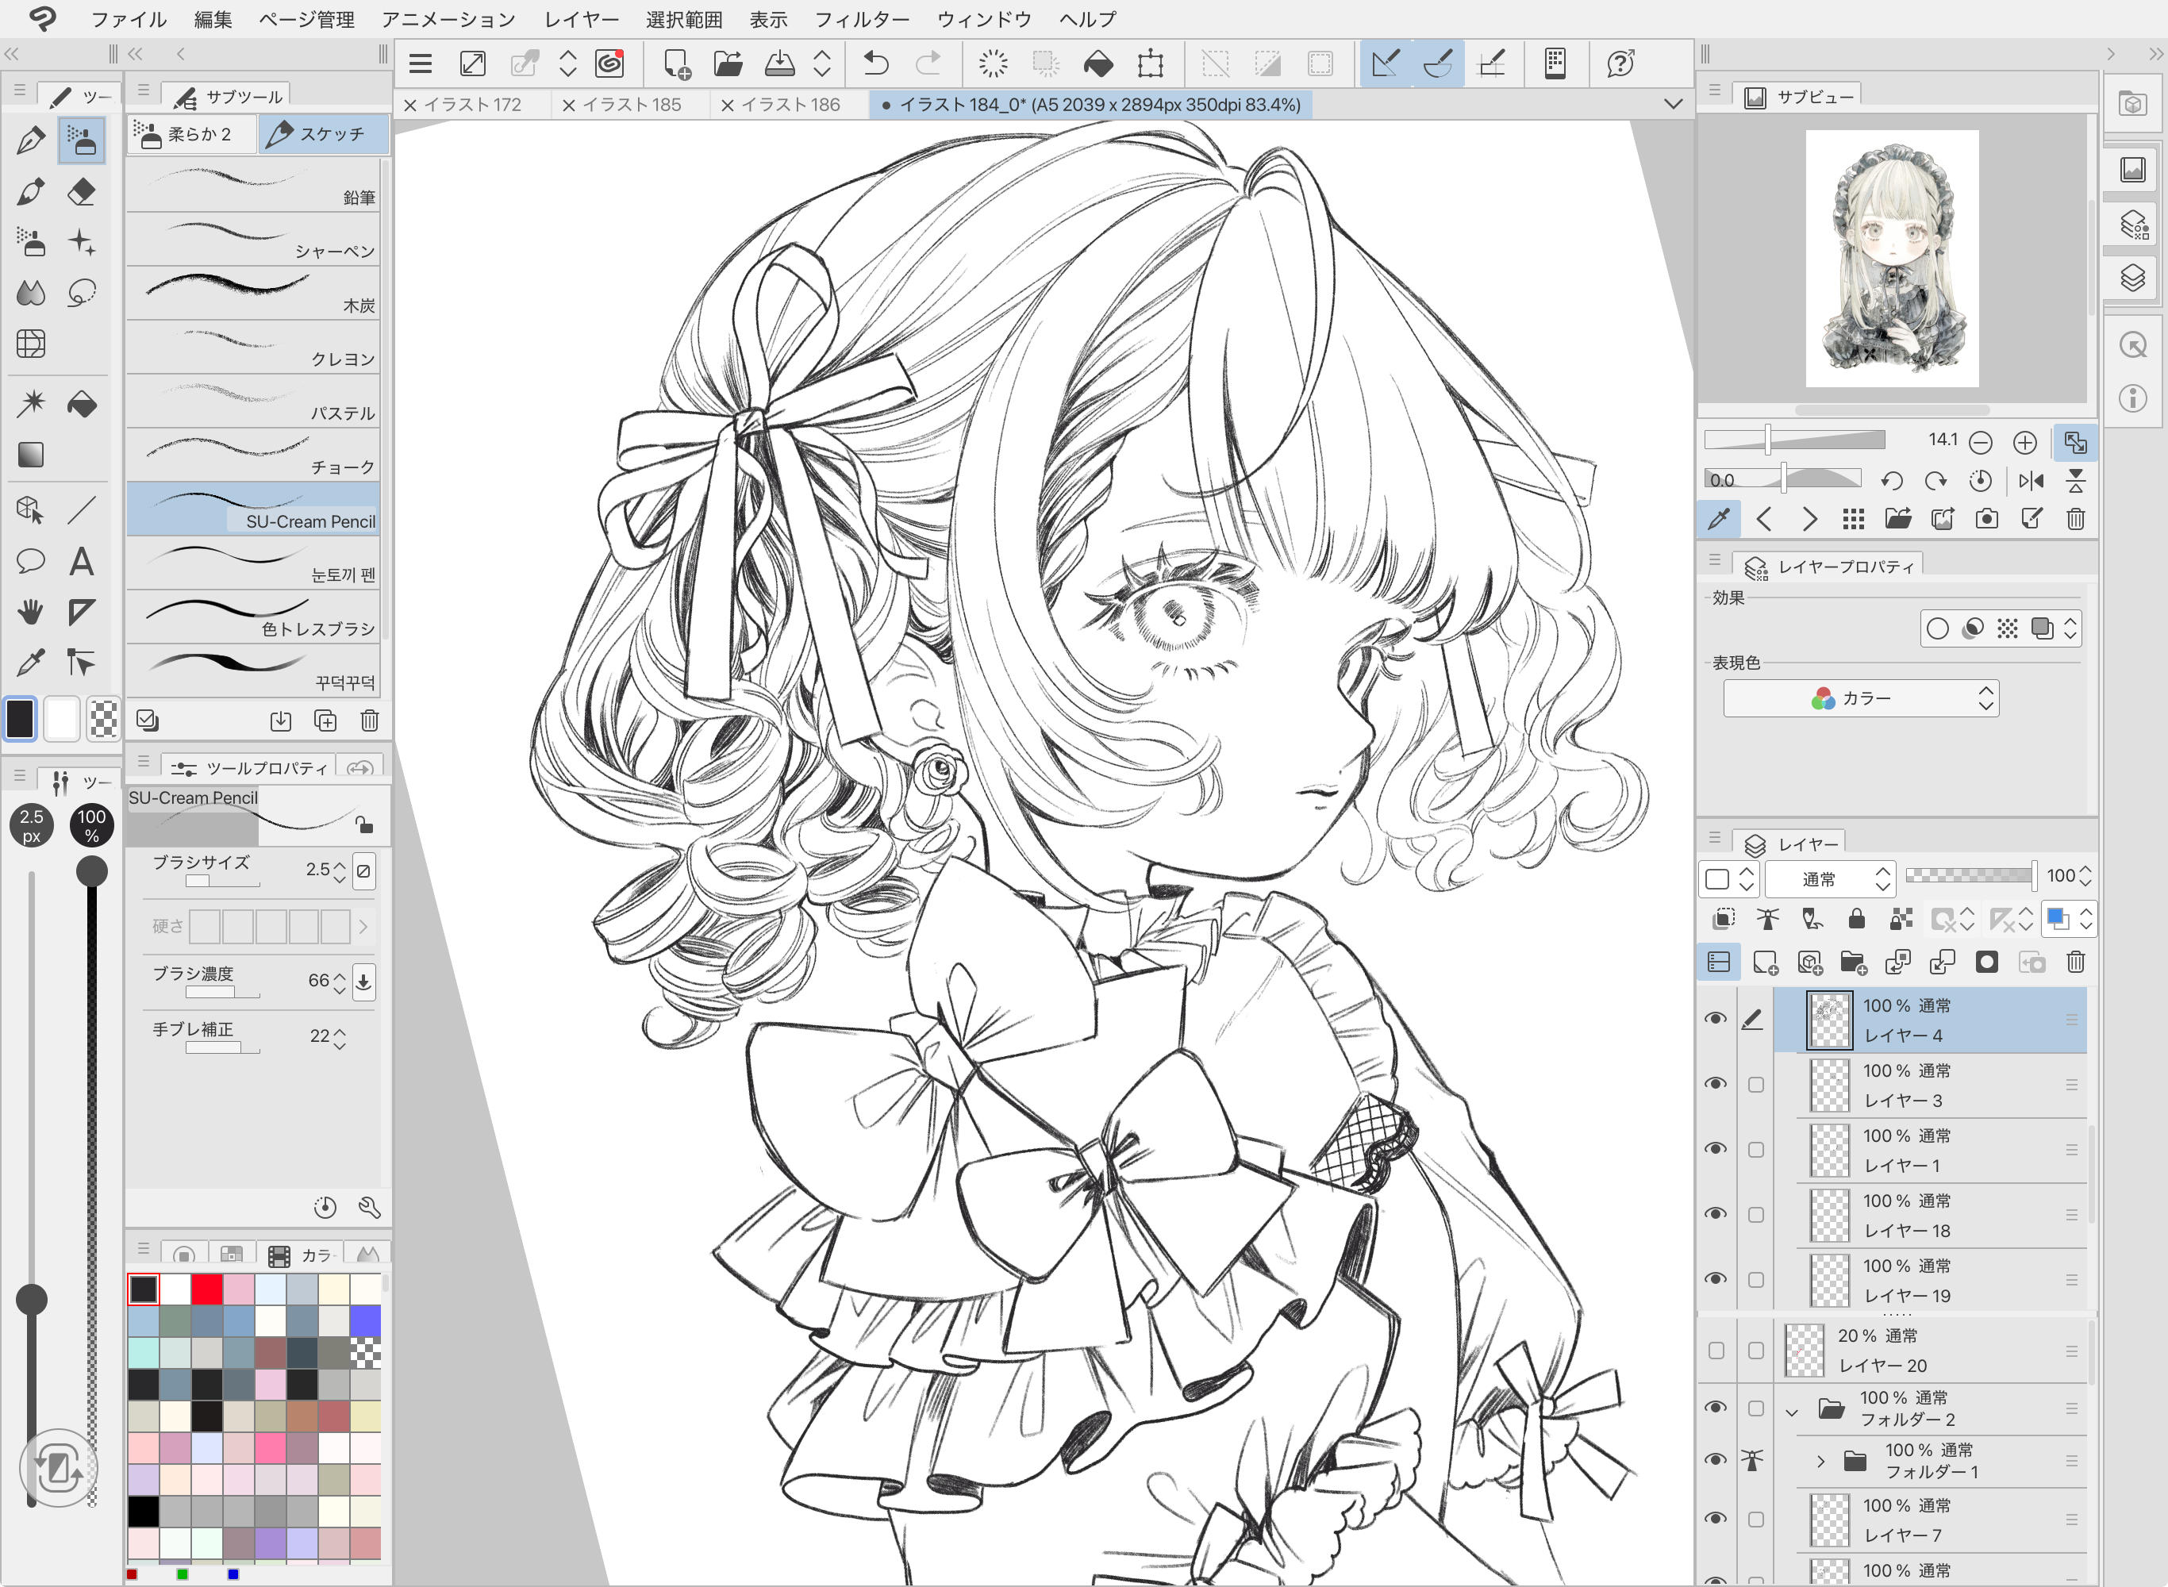Hide layer レイヤー 3 via eye icon

tap(1716, 1084)
